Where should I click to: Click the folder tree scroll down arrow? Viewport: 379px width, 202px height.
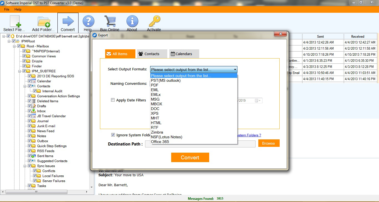tap(92, 187)
